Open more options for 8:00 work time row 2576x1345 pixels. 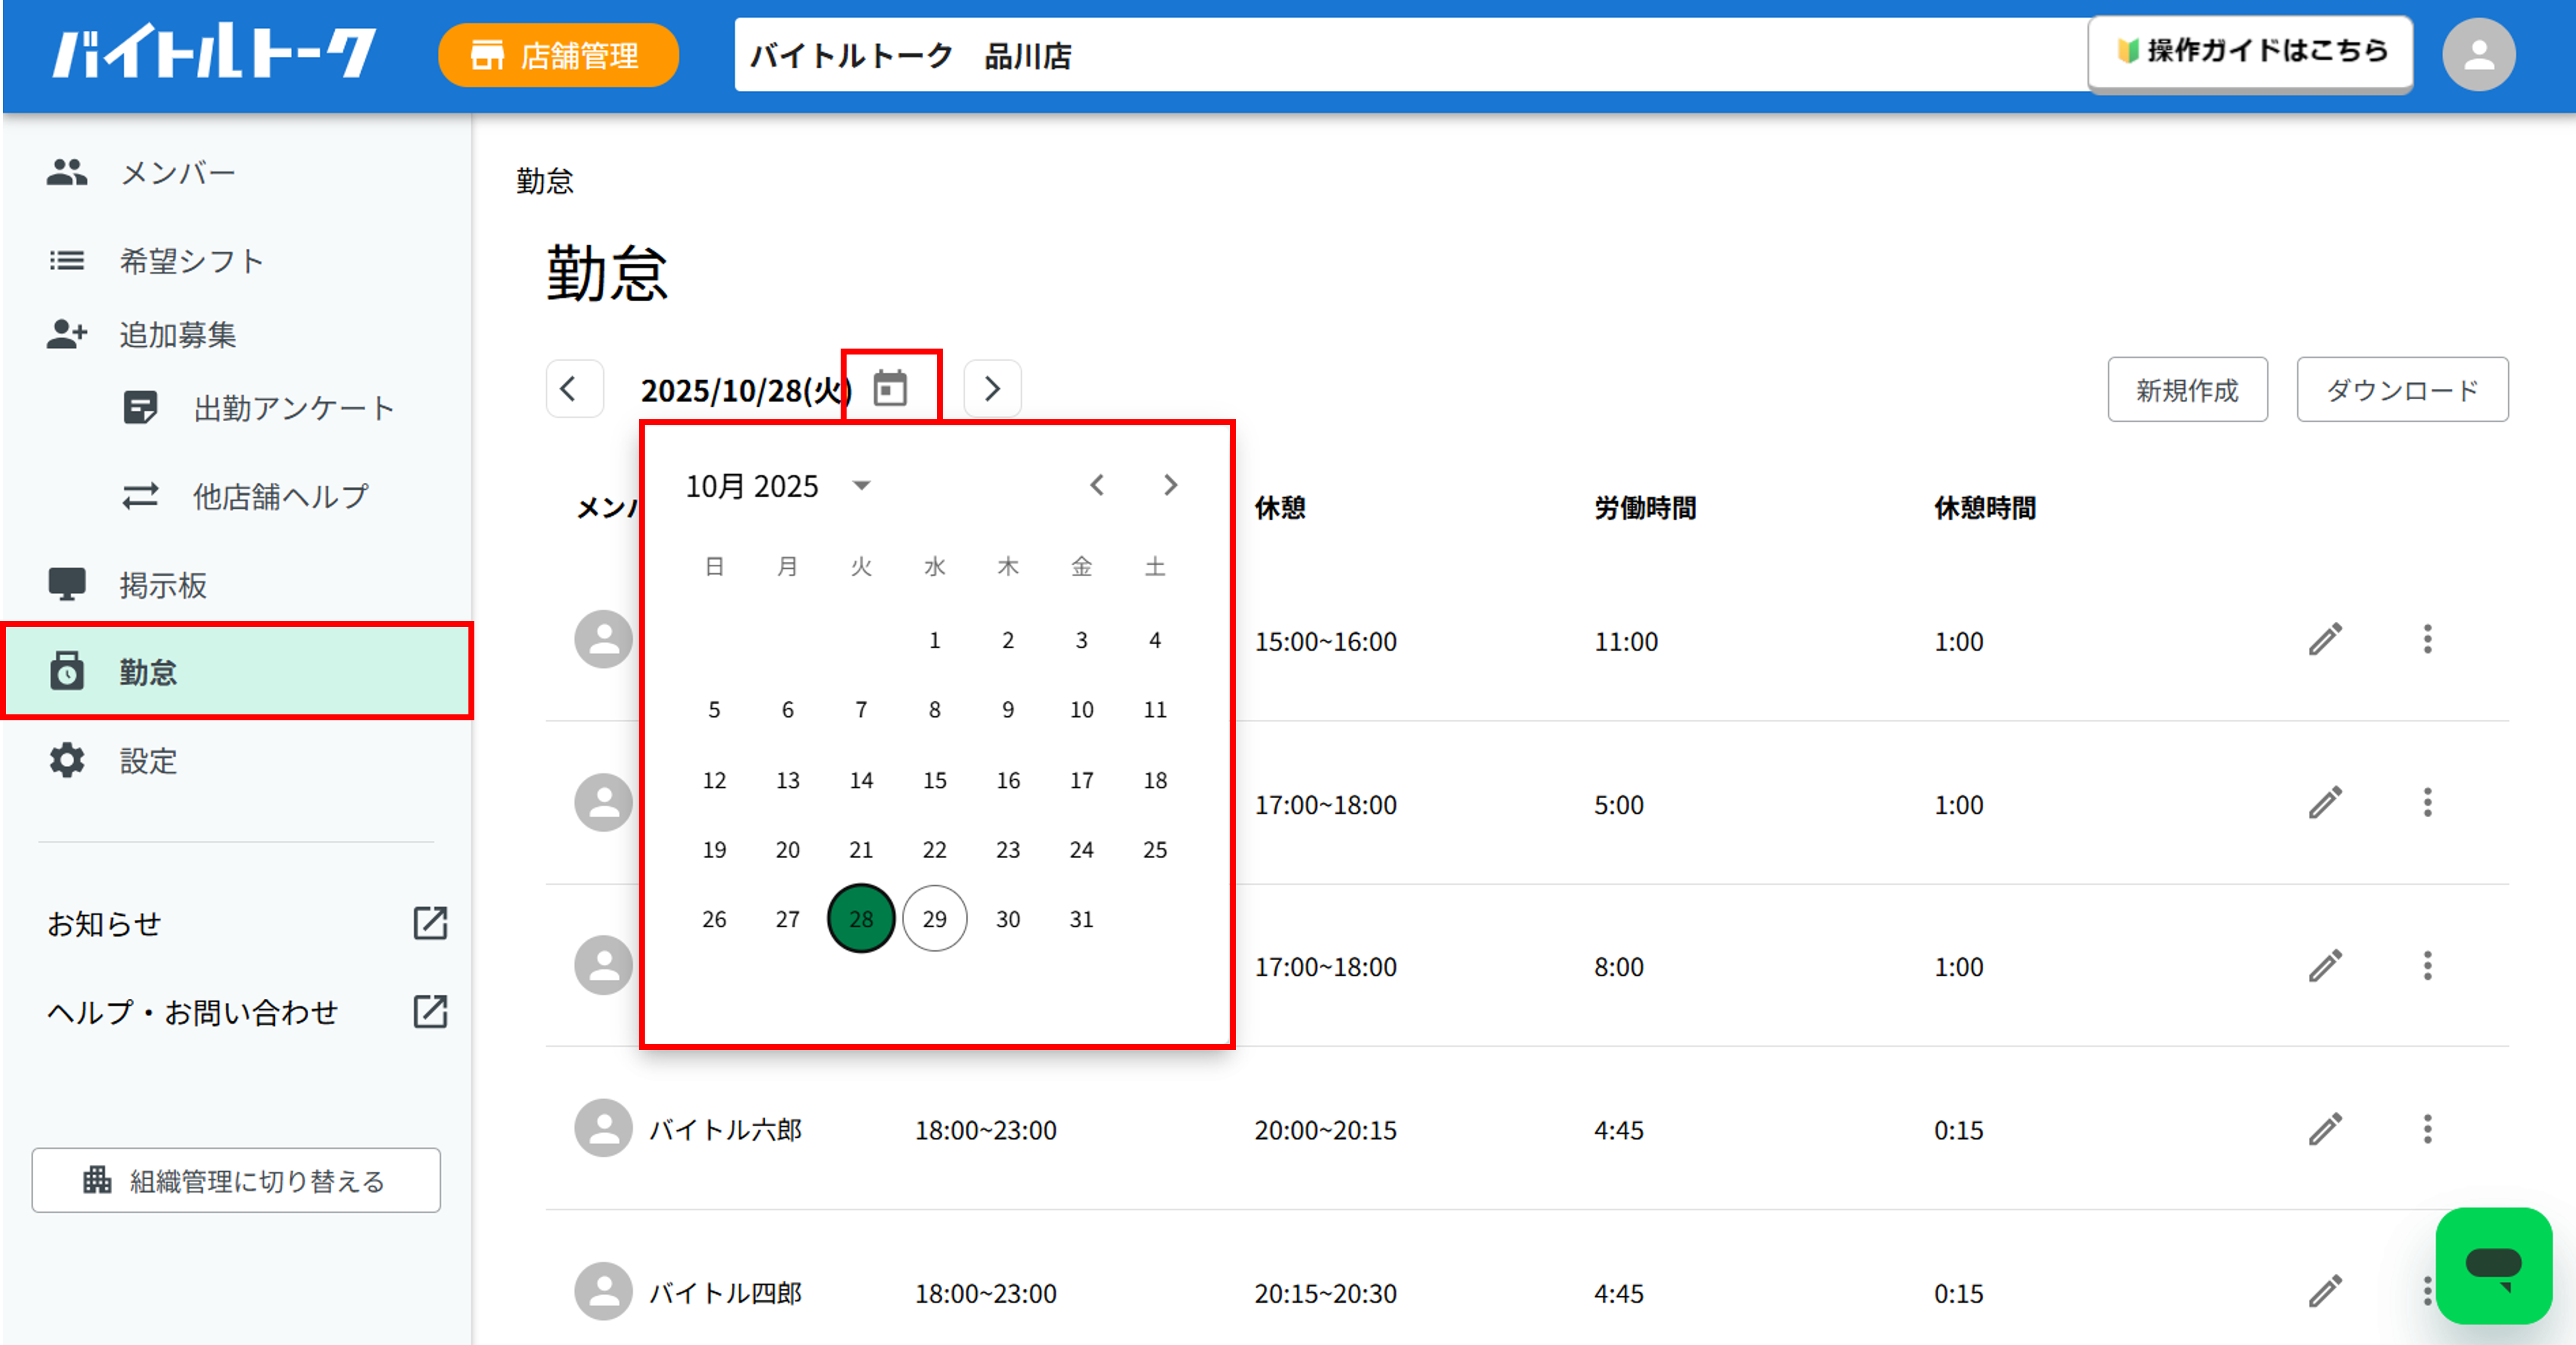pos(2427,966)
